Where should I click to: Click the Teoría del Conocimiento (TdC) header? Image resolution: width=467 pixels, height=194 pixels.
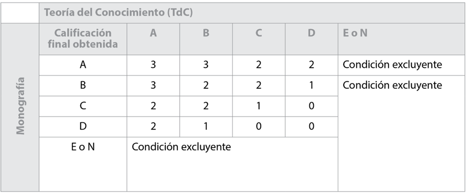118,13
